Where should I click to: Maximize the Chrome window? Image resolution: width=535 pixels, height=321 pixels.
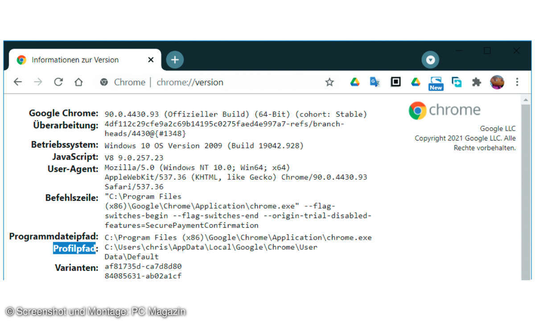coord(487,51)
